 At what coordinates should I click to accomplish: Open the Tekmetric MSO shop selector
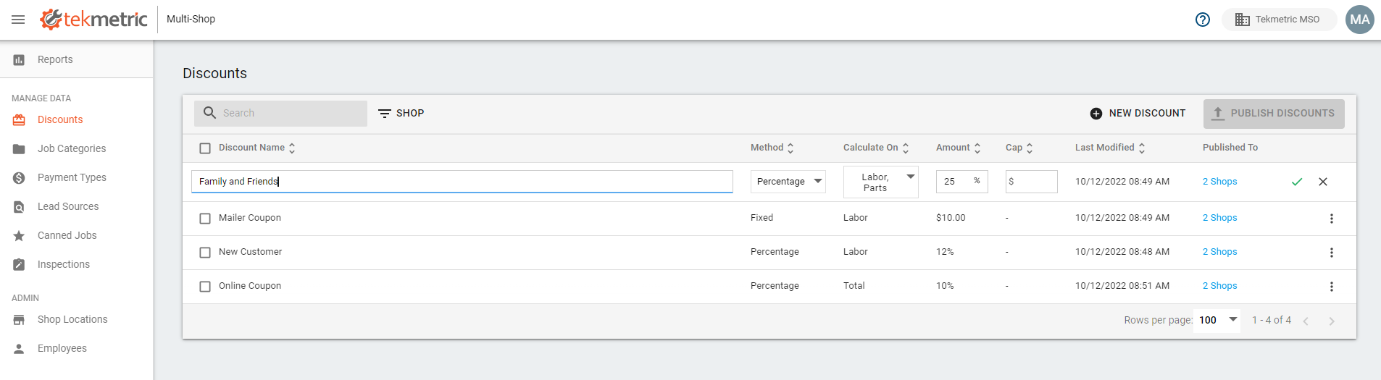coord(1279,20)
